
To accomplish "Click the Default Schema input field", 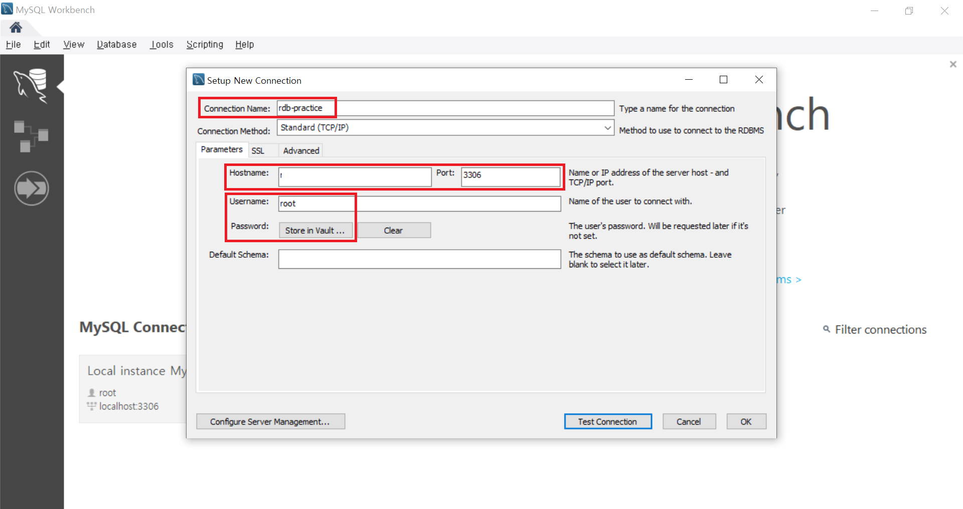I will pos(419,259).
